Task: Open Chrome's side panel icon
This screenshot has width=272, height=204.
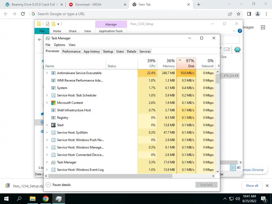Action: (x=249, y=14)
